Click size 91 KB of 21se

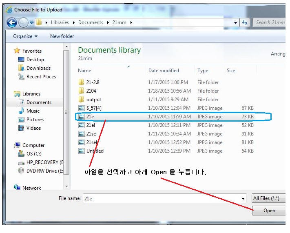click(x=248, y=134)
